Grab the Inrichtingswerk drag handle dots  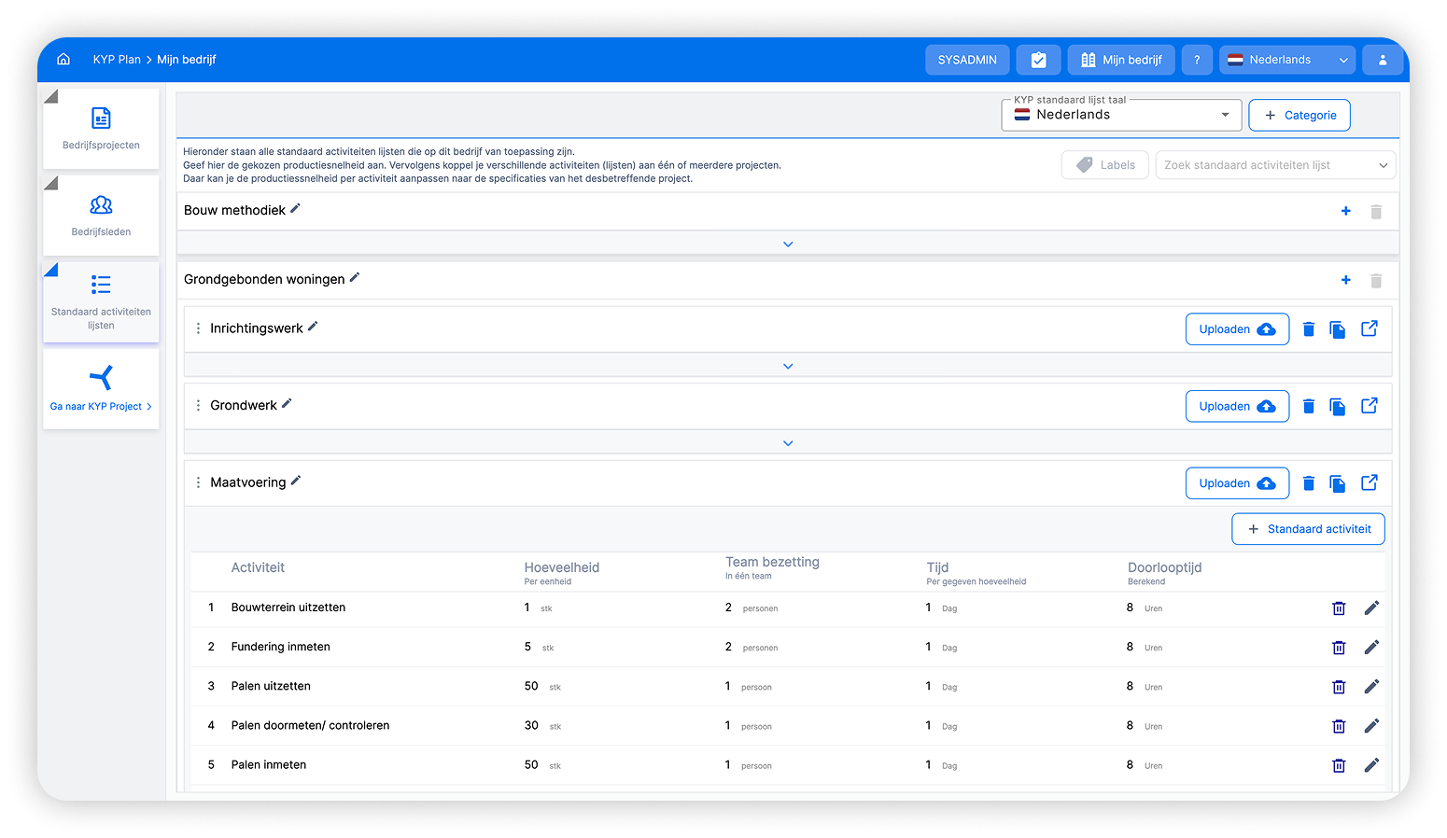pyautogui.click(x=198, y=328)
